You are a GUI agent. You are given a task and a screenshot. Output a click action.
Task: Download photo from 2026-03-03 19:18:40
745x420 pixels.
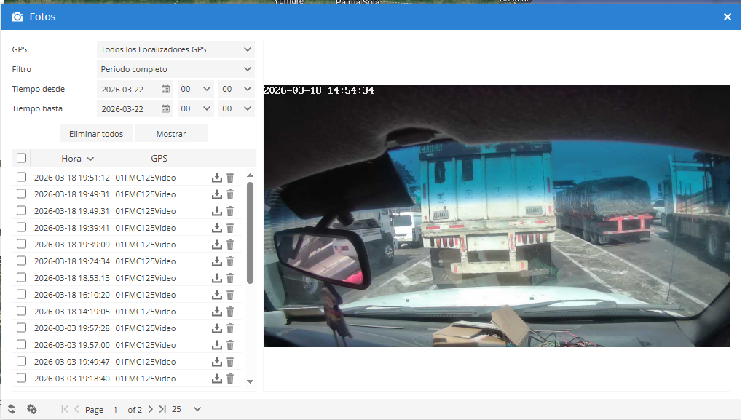(x=217, y=379)
